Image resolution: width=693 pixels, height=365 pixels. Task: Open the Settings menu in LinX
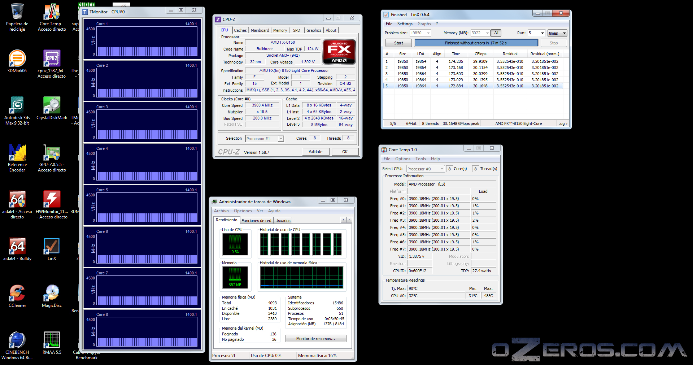click(x=405, y=24)
